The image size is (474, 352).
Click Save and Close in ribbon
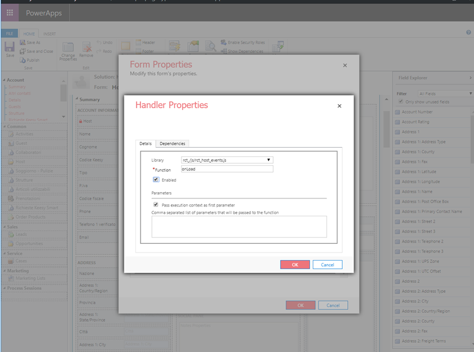pos(36,51)
